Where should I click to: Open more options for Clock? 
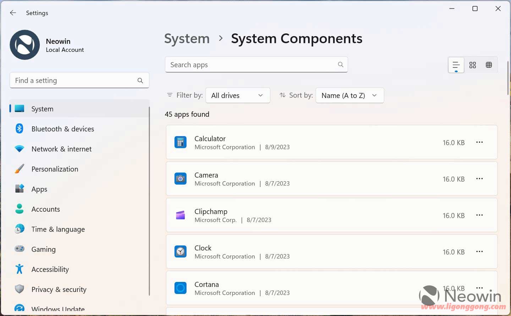(479, 252)
